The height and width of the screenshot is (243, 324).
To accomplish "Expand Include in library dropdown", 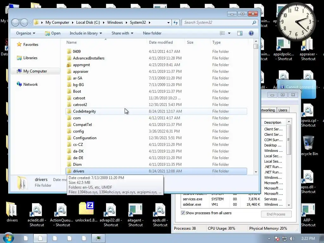I will pyautogui.click(x=86, y=33).
